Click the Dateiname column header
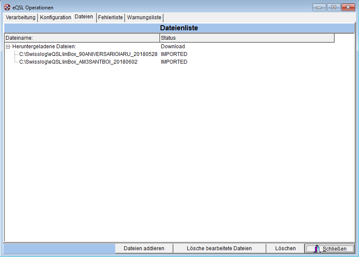This screenshot has width=359, height=257. coord(81,38)
